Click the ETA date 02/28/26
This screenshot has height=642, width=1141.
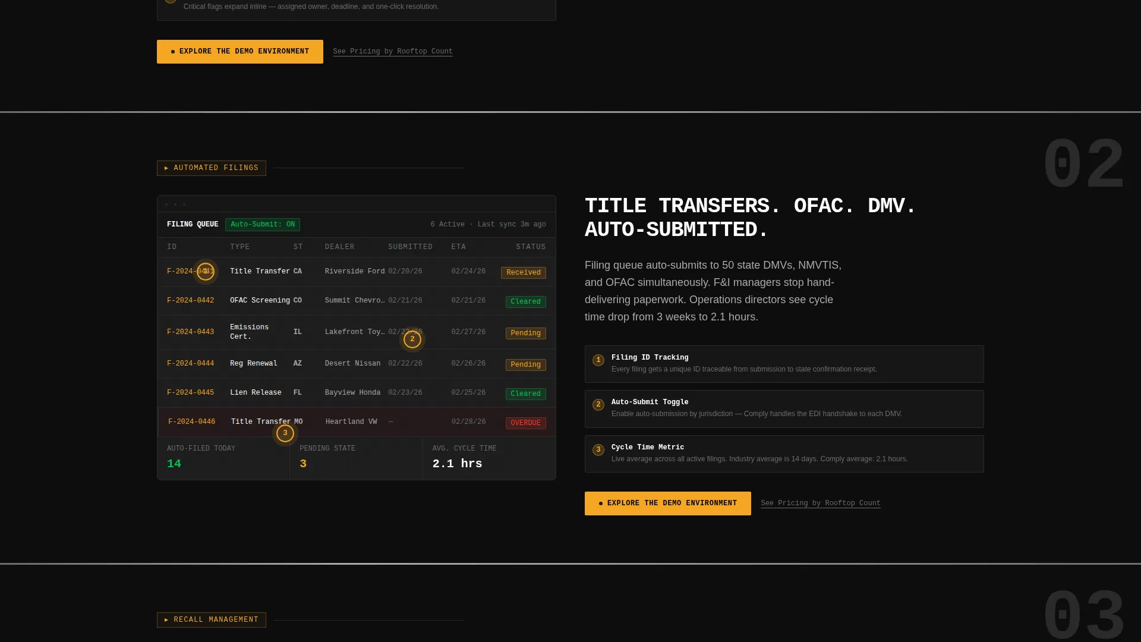coord(469,422)
